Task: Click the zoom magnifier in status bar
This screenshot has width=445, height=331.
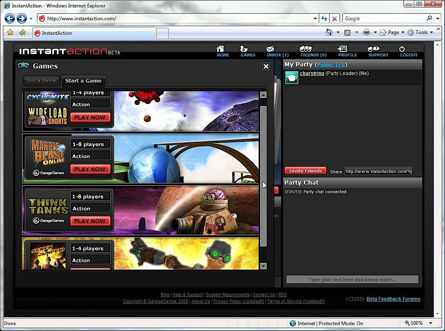Action: point(407,323)
